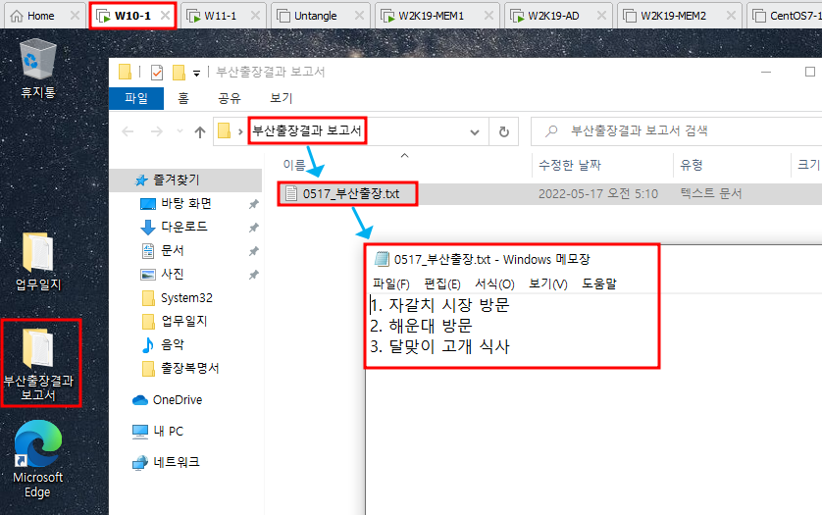Screen dimensions: 822x515
Task: Sort by the 유형 column header
Action: click(691, 165)
